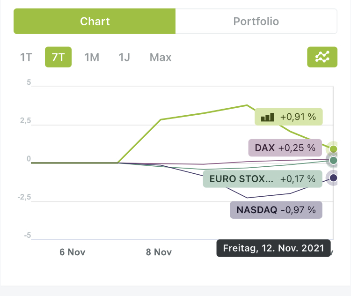The width and height of the screenshot is (351, 296).
Task: Click the DAX +0,25 % label
Action: point(285,148)
